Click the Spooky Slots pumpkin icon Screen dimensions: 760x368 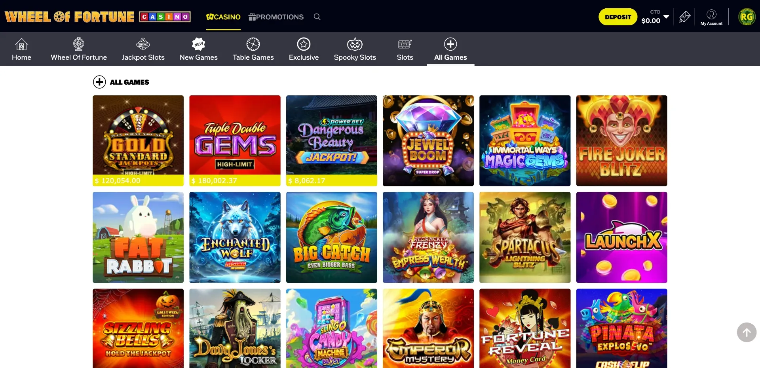355,44
